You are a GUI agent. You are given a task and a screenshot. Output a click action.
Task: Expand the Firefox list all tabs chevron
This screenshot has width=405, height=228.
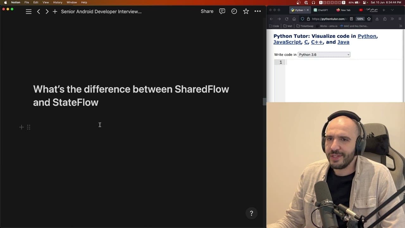pos(392,10)
